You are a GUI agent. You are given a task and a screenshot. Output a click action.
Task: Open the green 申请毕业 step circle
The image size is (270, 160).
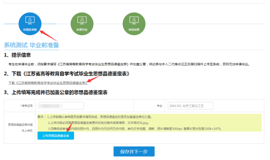point(82,23)
